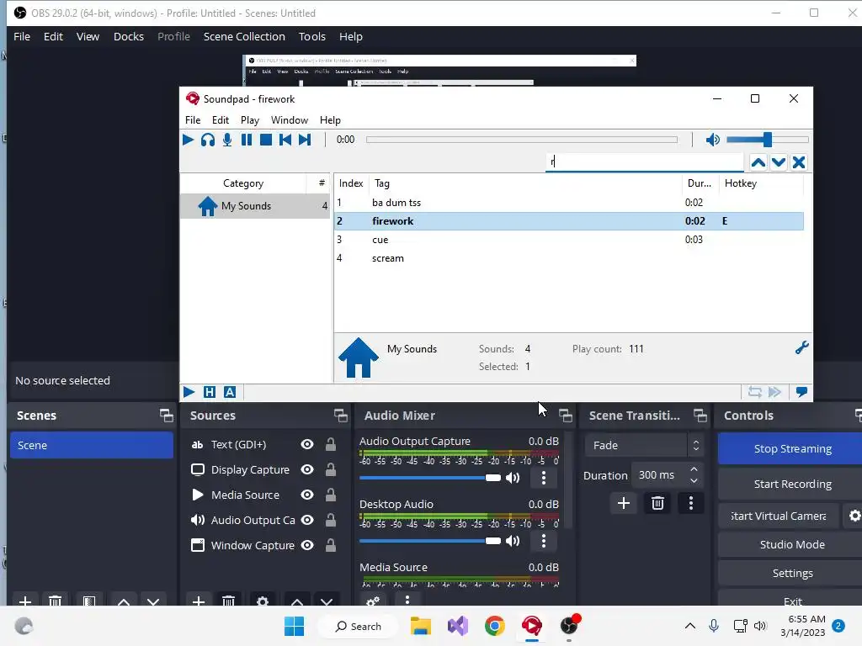Open Soundpad wrench settings icon
The height and width of the screenshot is (646, 862).
tap(801, 347)
